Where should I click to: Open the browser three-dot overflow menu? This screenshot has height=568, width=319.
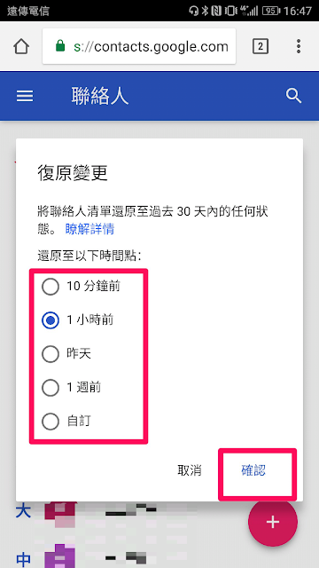(x=299, y=46)
